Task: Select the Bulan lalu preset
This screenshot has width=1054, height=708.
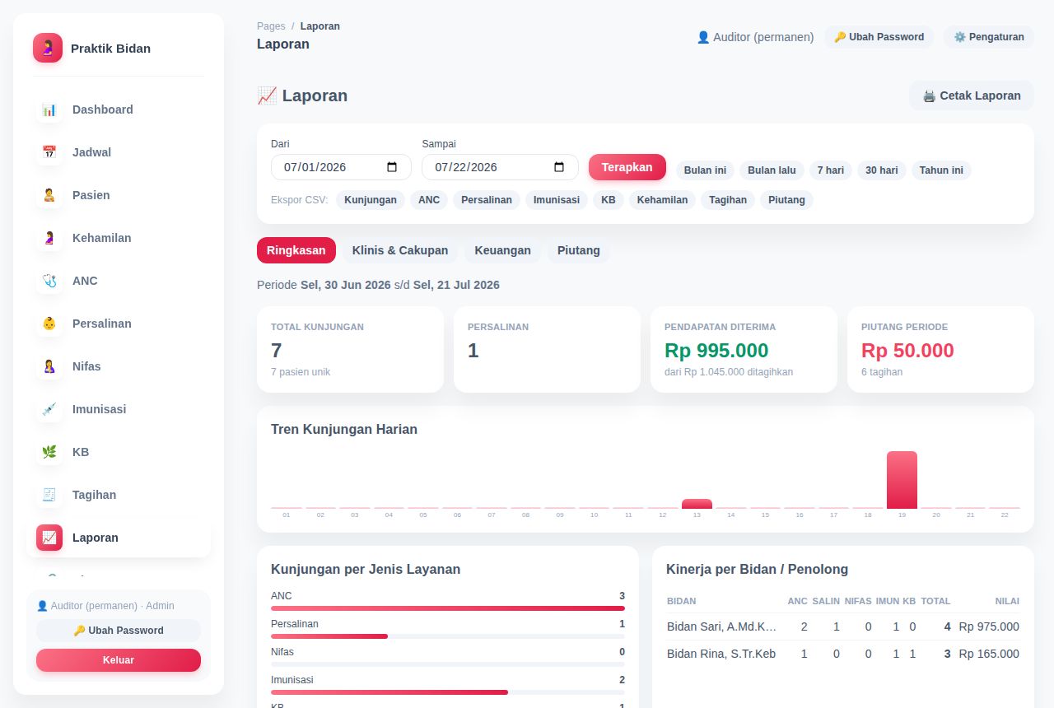Action: 772,170
